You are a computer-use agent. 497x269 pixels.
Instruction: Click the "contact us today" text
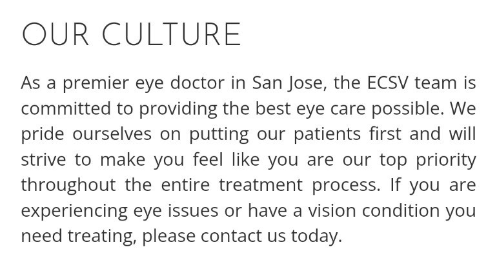[270, 235]
